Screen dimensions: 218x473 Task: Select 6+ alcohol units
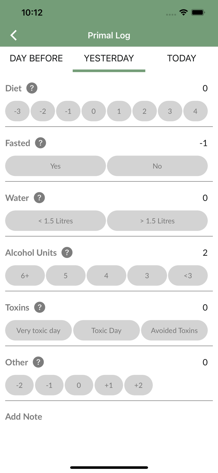click(x=25, y=276)
